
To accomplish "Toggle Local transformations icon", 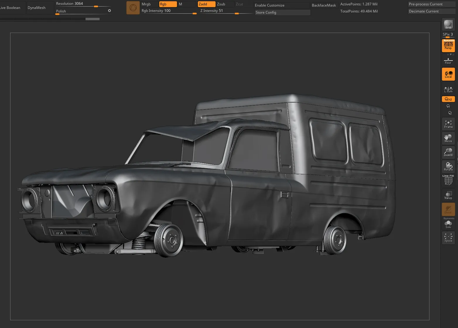I will [x=448, y=74].
